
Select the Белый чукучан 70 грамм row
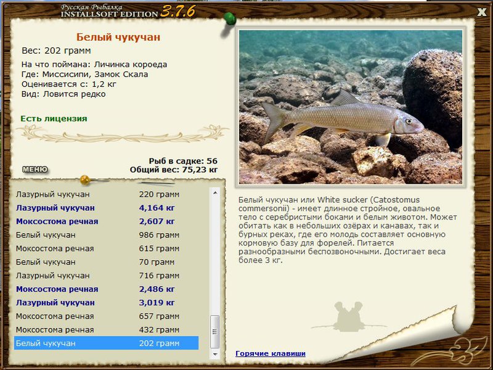tap(106, 262)
